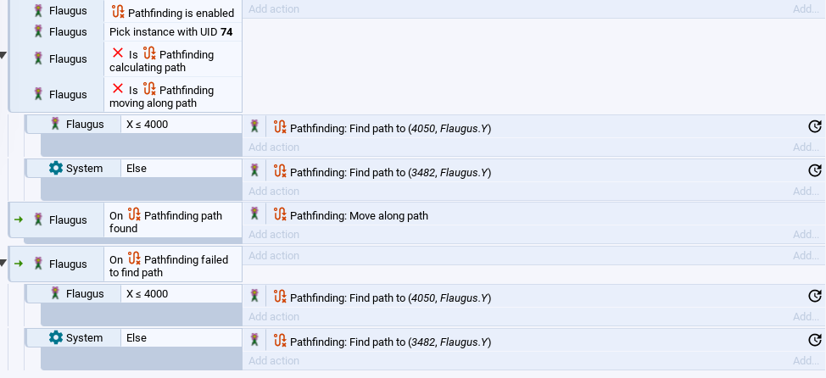Screen dimensions: 826x378
Task: Collapse the 'failed to find path' event block
Action: click(3, 264)
